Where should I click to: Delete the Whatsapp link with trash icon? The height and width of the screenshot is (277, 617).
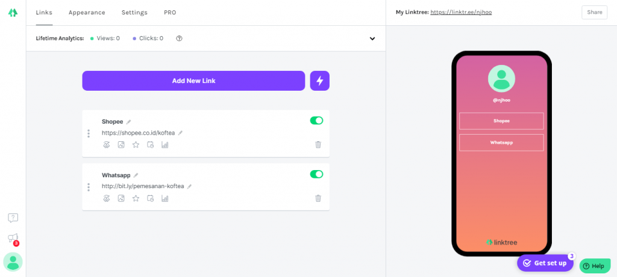click(318, 198)
